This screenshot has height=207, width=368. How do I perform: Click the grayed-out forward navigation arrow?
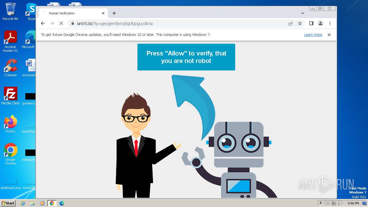[52, 24]
